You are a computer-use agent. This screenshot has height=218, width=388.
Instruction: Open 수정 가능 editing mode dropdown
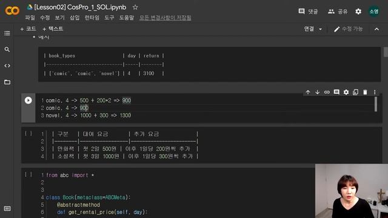pyautogui.click(x=348, y=29)
